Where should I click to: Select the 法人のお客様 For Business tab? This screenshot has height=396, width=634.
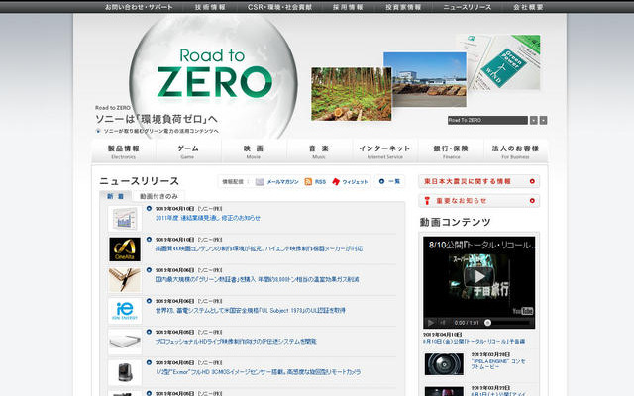[515, 151]
